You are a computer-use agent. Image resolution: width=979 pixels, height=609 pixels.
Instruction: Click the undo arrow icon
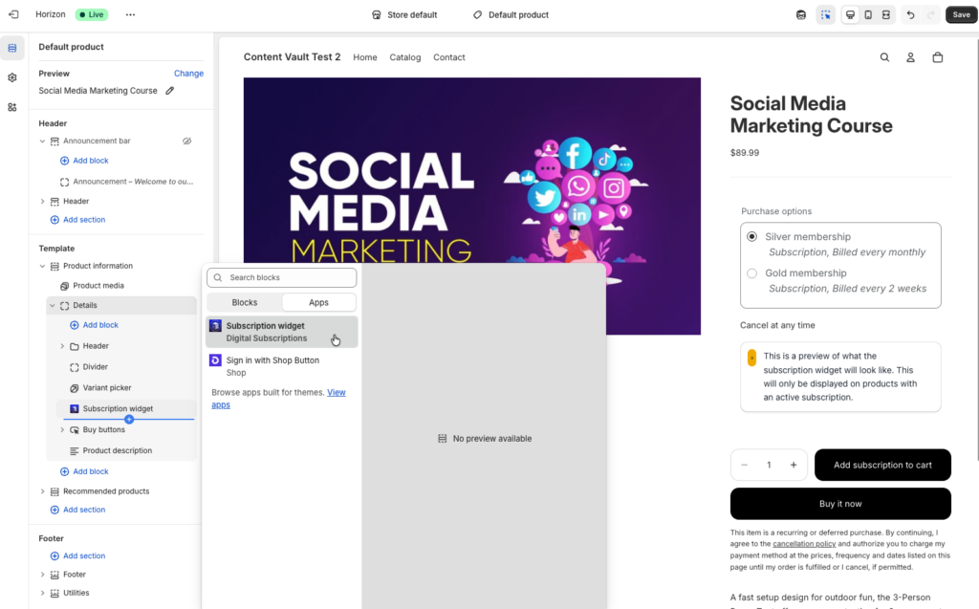[x=910, y=15]
